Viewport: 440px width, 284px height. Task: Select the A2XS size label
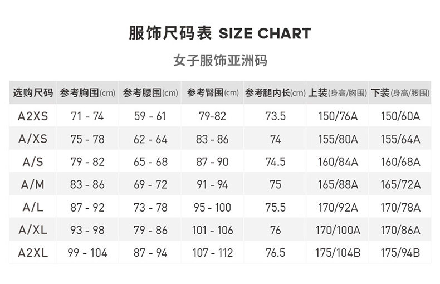coord(33,116)
